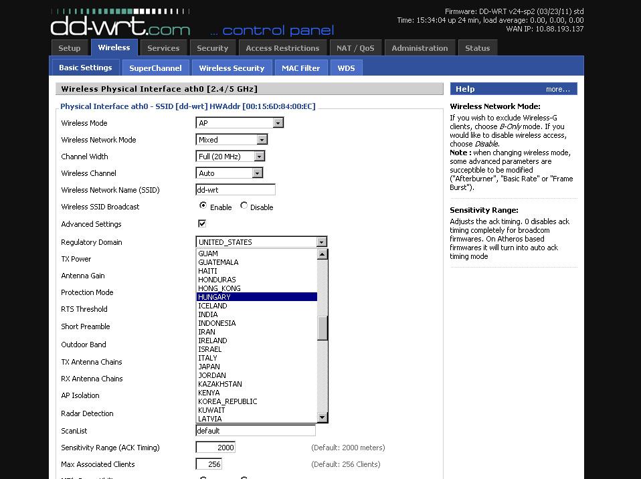
Task: Click Max Associated Clients field
Action: [209, 464]
